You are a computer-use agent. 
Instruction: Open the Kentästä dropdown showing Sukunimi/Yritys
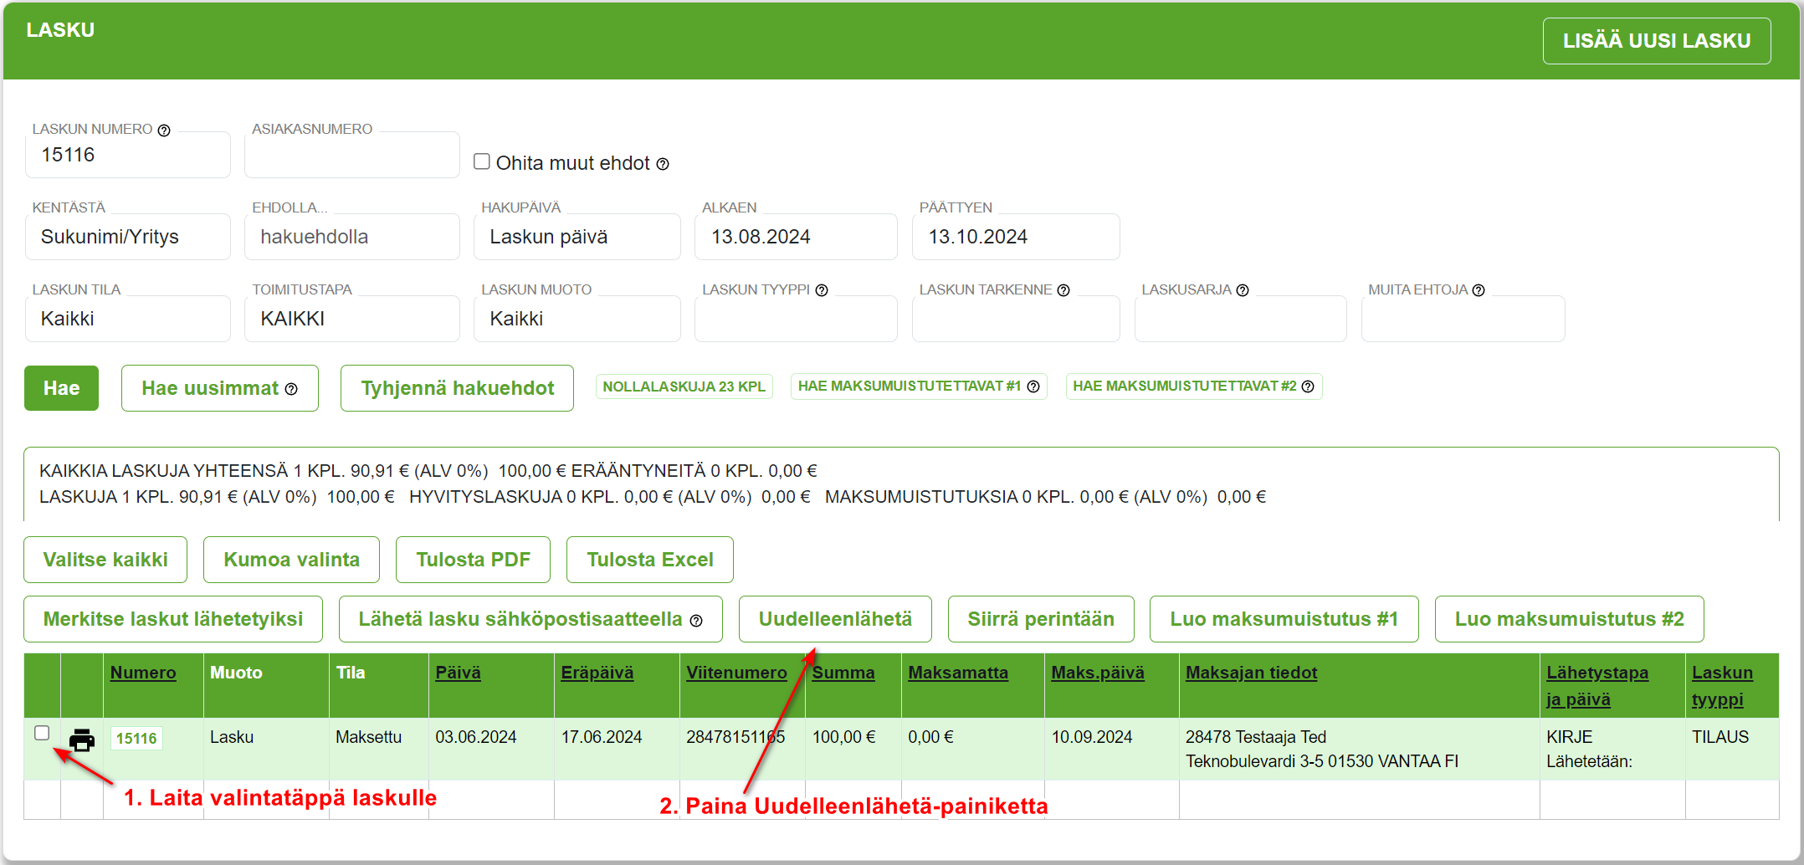coord(128,237)
